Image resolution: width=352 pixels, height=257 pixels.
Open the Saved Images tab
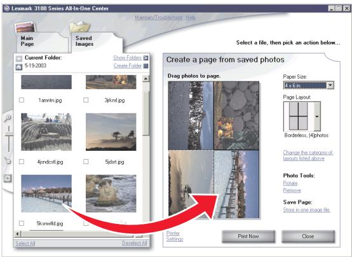pos(97,41)
